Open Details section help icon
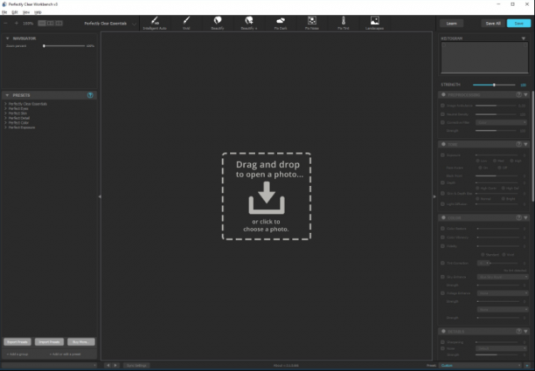Screen dimensions: 535x371 pos(518,331)
